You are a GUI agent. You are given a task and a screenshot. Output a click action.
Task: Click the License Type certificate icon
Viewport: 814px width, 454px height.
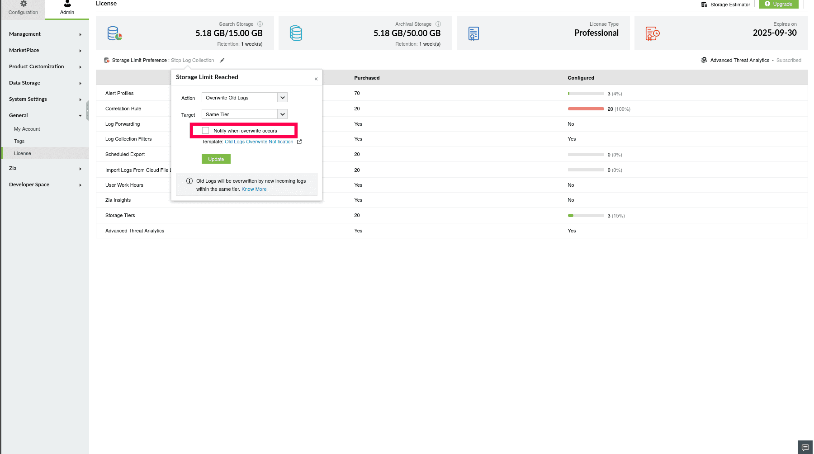474,33
